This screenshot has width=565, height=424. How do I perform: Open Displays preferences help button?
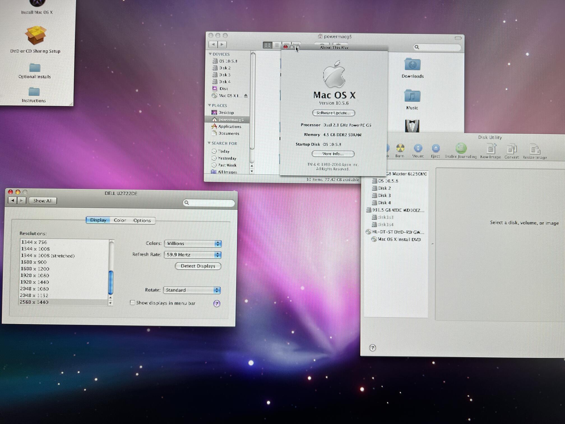point(217,303)
